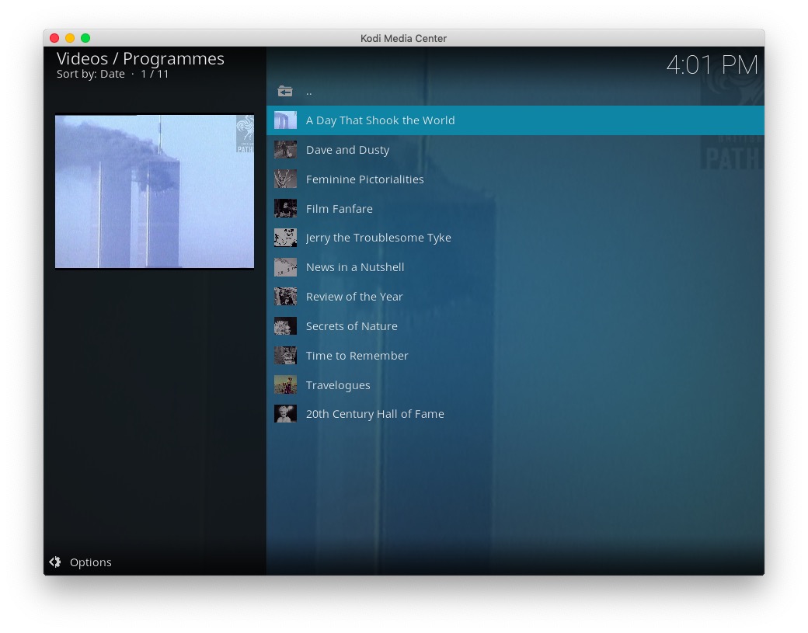Click the parent folder back icon
The width and height of the screenshot is (808, 633).
(285, 92)
